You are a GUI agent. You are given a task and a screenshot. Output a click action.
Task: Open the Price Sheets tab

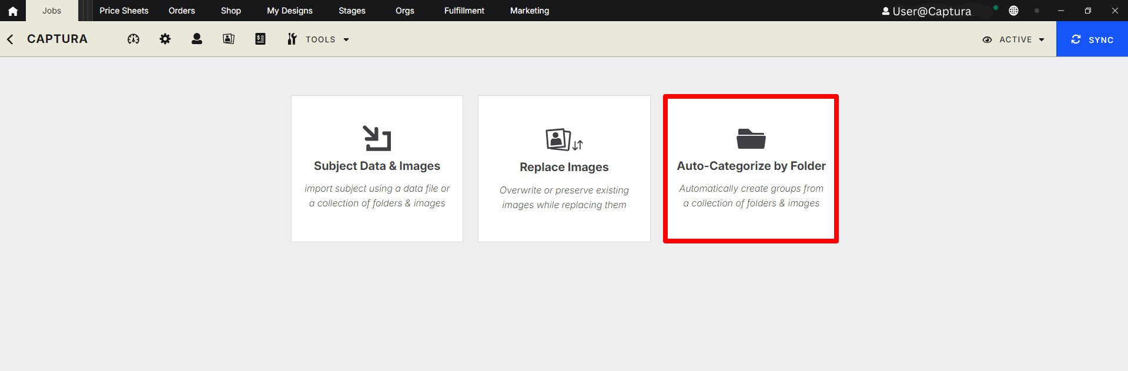(x=124, y=11)
